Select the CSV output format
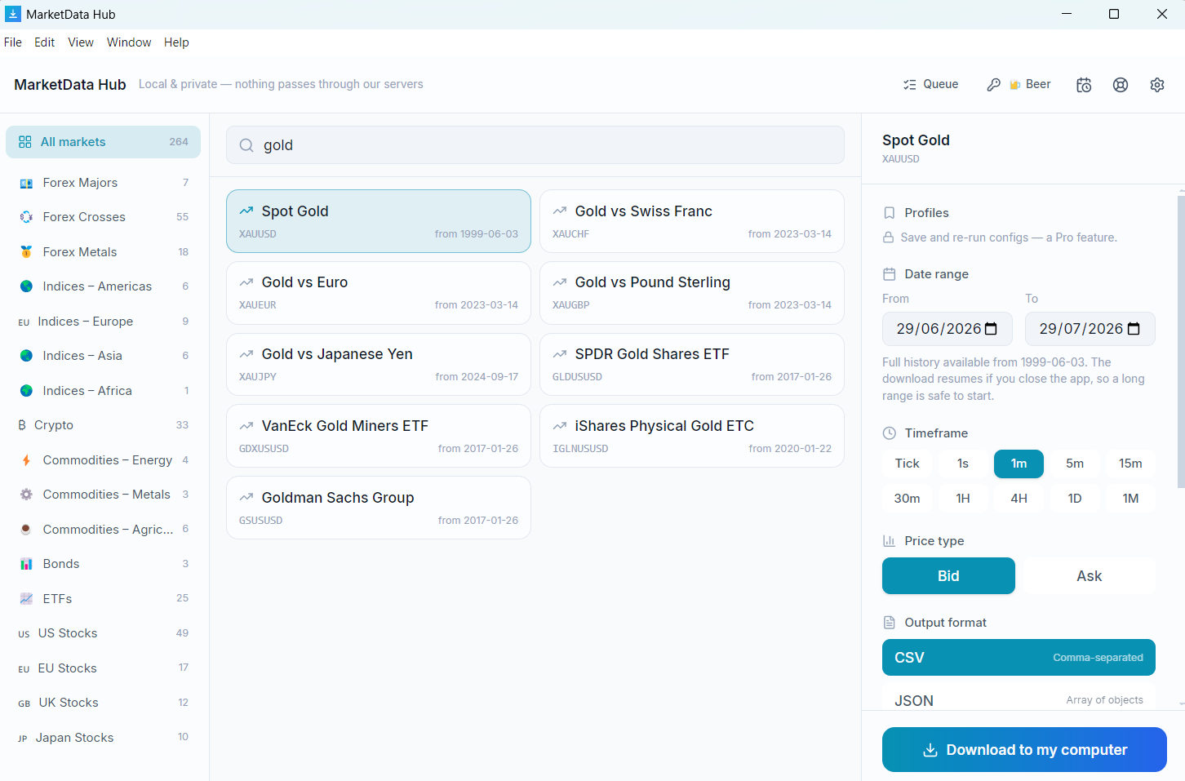Screen dimensions: 1185x781 (x=1019, y=658)
